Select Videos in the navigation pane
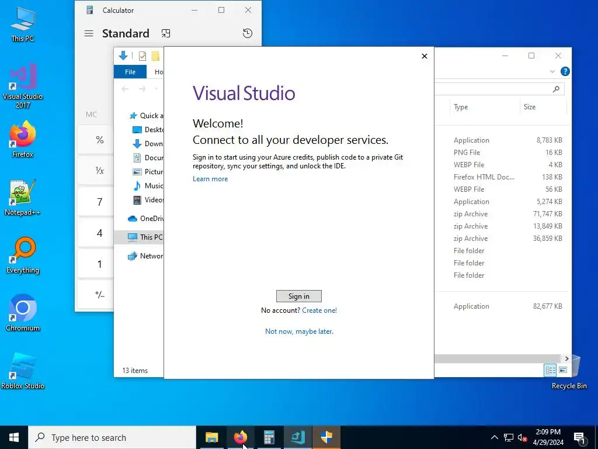 tap(148, 200)
